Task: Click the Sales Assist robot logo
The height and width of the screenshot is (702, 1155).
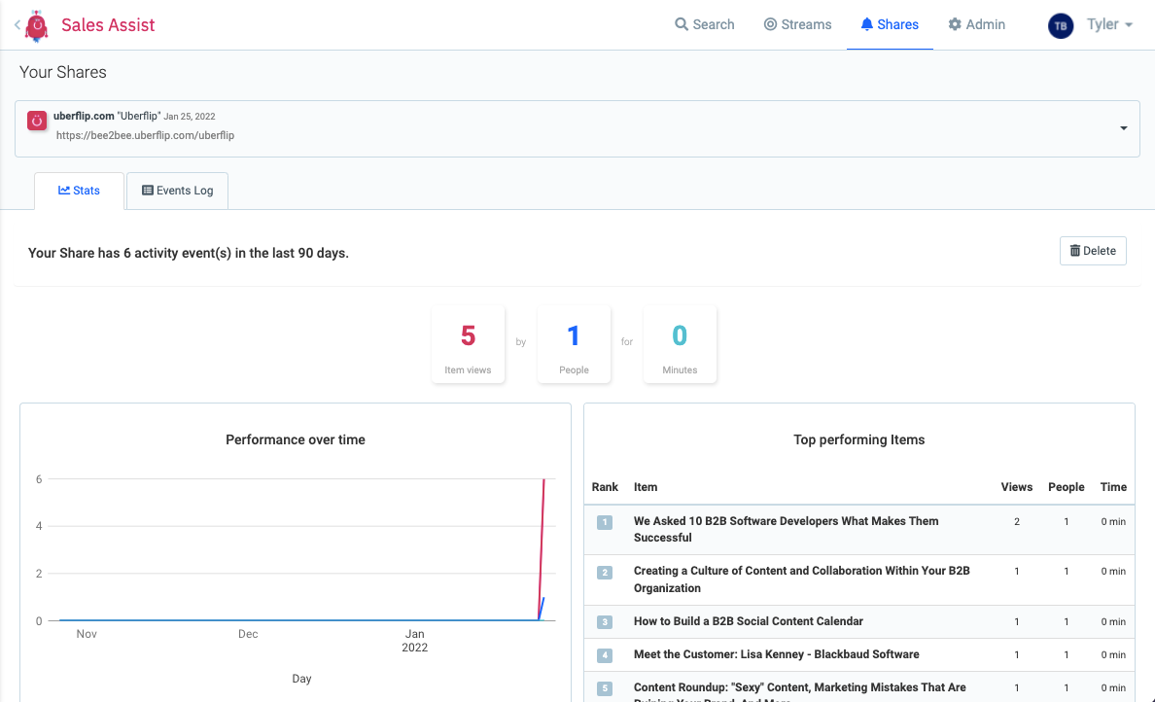Action: pos(36,26)
